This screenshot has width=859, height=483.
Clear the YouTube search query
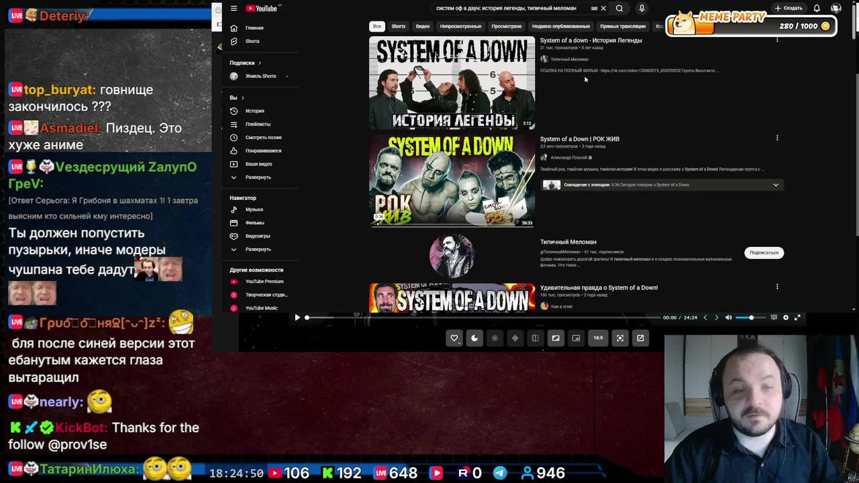pyautogui.click(x=603, y=8)
